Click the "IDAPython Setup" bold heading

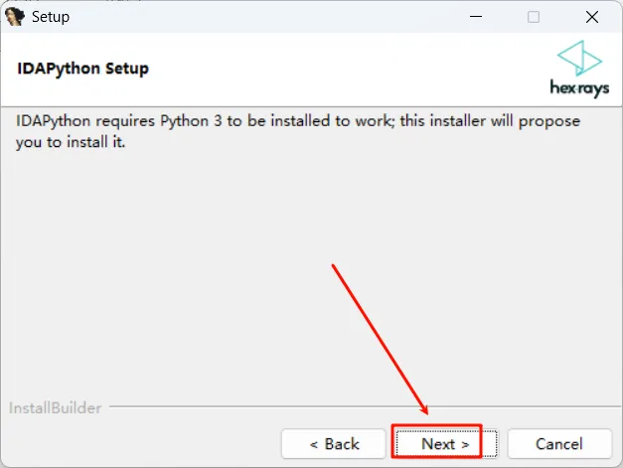(x=83, y=70)
